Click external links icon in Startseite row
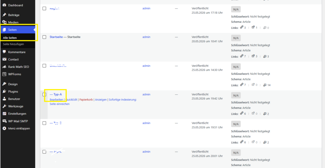 [253, 56]
